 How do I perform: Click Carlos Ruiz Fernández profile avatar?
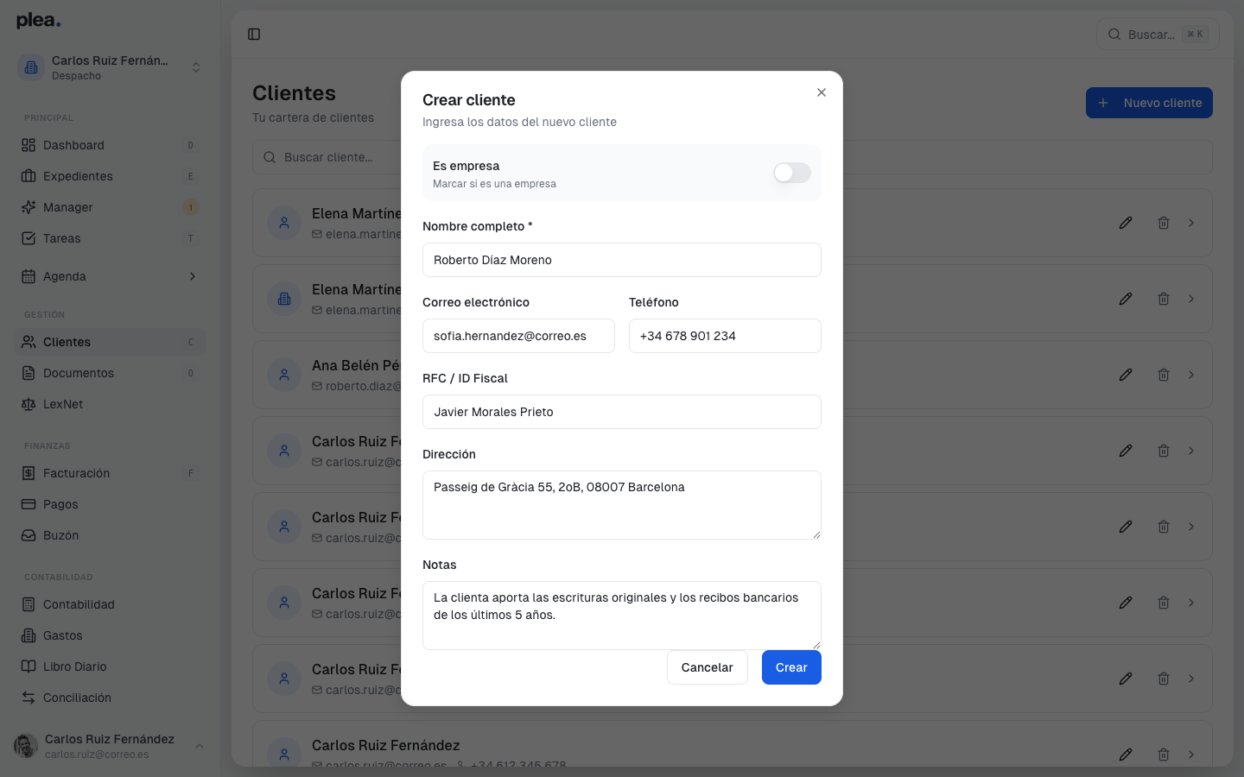point(26,746)
